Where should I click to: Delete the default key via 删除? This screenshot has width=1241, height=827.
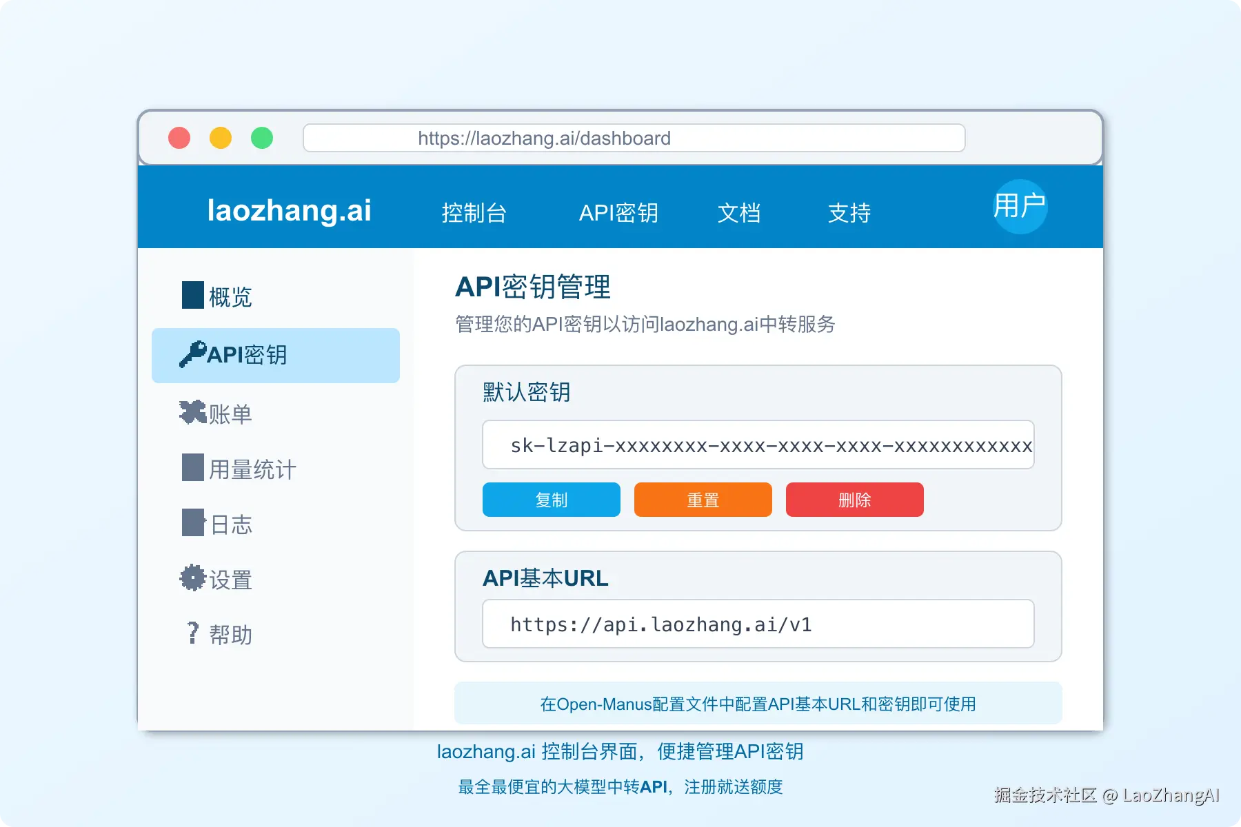[854, 500]
